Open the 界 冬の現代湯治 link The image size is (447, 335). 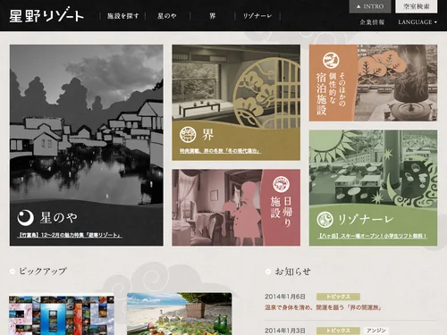point(220,151)
